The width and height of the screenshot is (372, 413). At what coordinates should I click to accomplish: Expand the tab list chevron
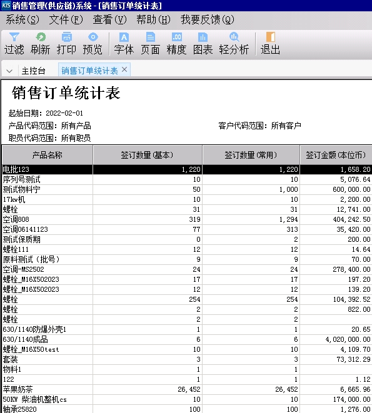pyautogui.click(x=9, y=71)
